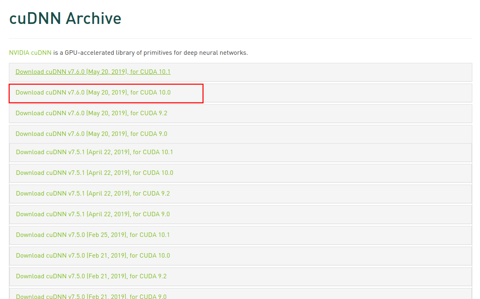Download cuDNN v7.5.0 for CUDA 10.0
Viewport: 480px width, 299px height.
point(93,256)
